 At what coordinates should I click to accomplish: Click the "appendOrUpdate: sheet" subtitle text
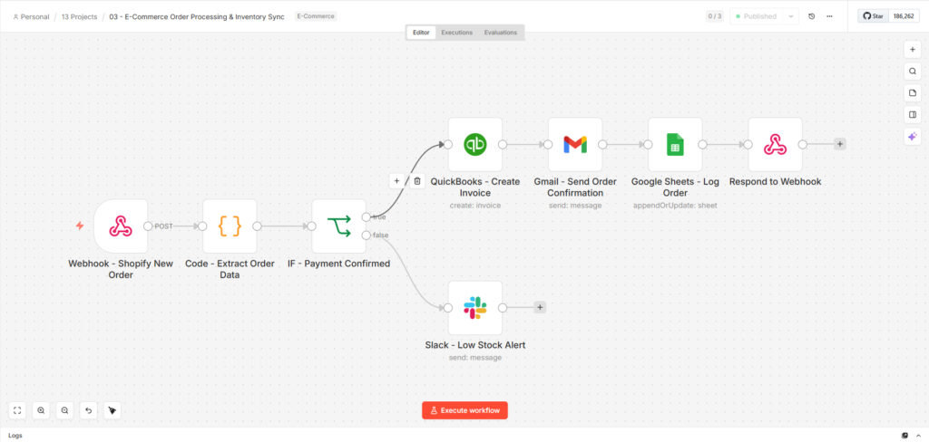pyautogui.click(x=675, y=206)
